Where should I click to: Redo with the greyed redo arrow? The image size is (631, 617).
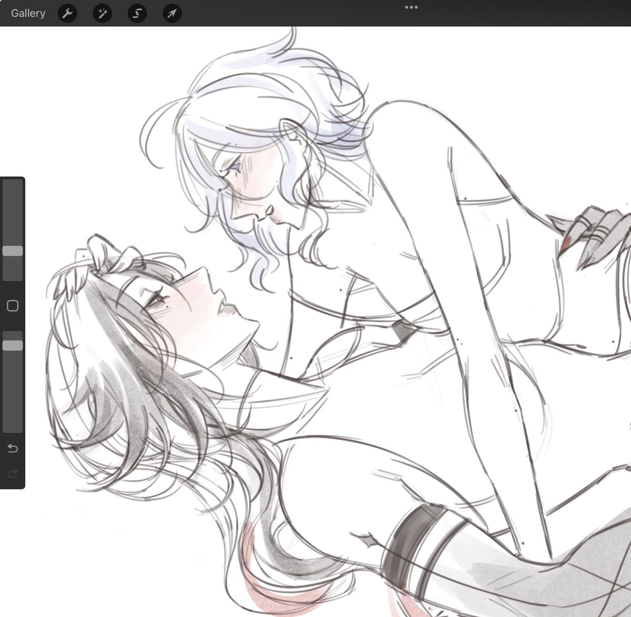pyautogui.click(x=13, y=473)
